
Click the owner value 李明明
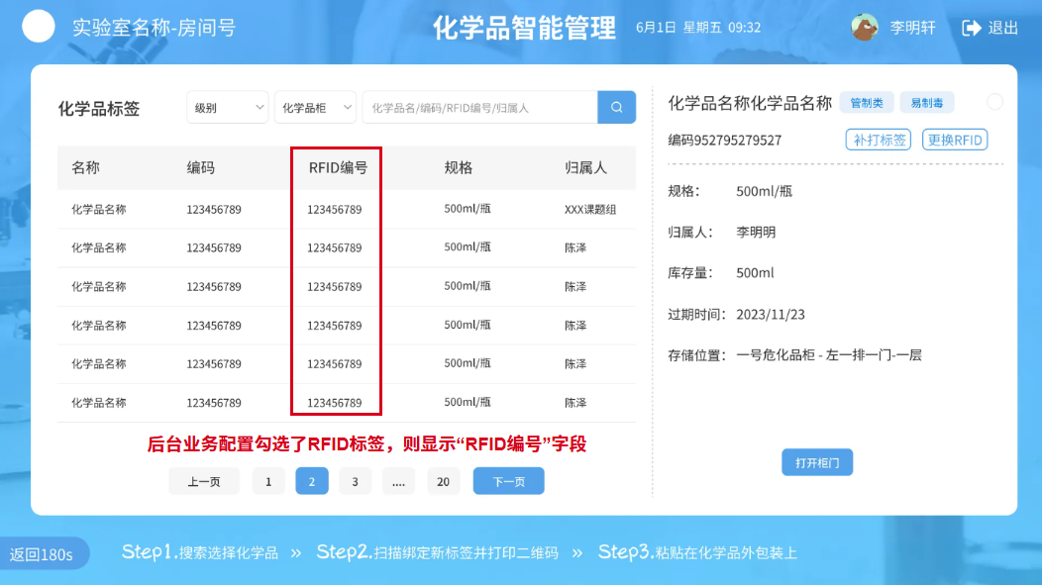point(756,232)
